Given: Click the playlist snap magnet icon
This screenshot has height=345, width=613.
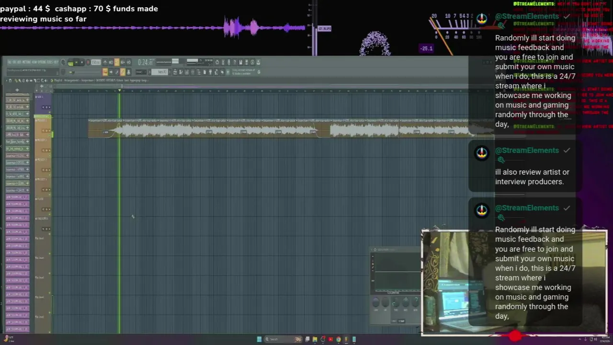Looking at the screenshot, I should tap(10, 80).
